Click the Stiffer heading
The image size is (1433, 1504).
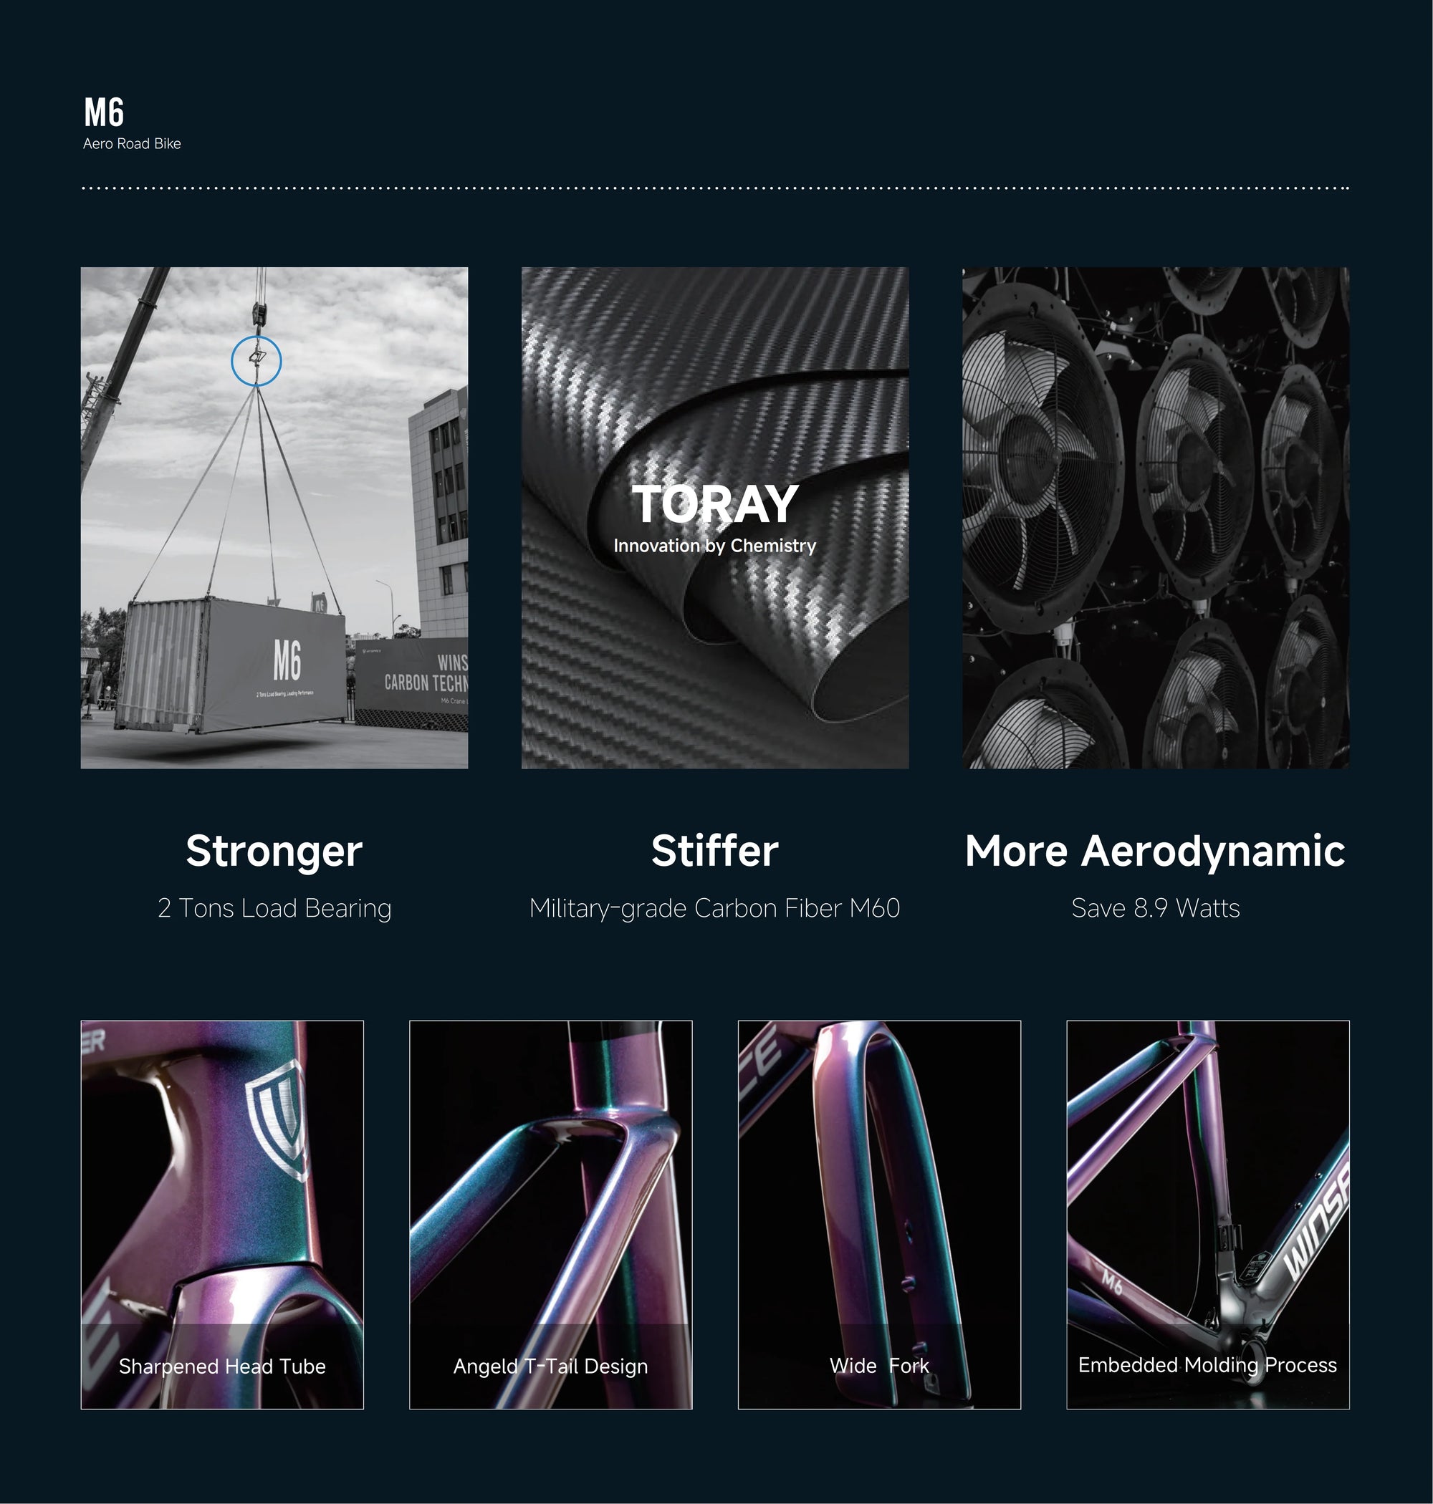tap(715, 851)
